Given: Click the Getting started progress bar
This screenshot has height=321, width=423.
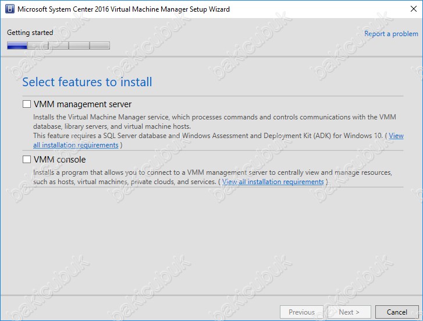Looking at the screenshot, I should pyautogui.click(x=58, y=45).
